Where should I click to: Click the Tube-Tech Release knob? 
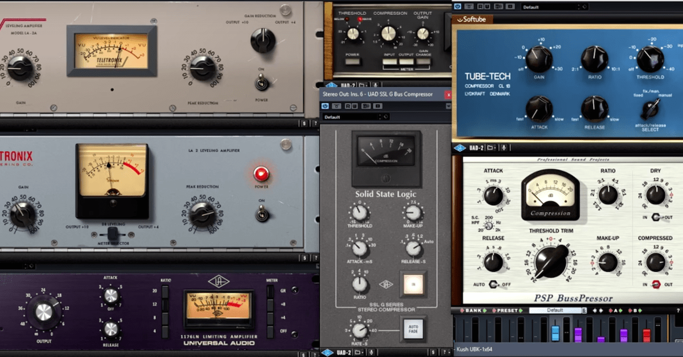(x=594, y=108)
